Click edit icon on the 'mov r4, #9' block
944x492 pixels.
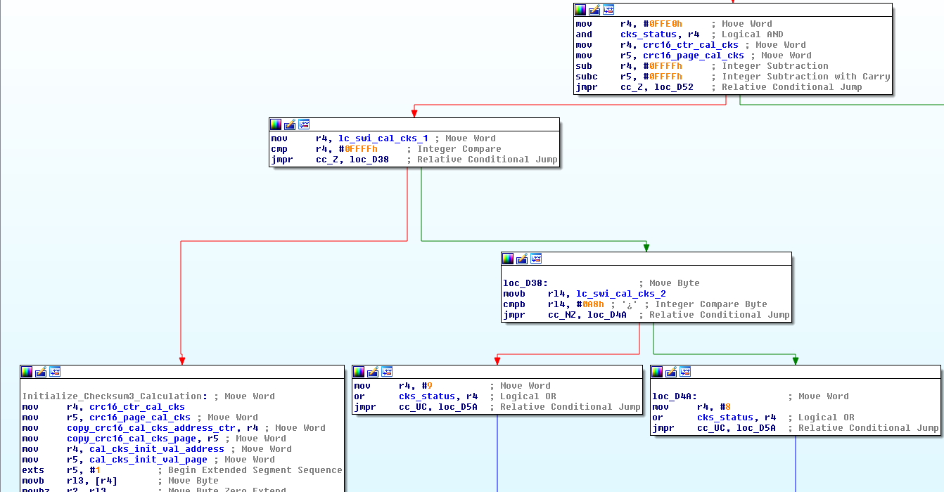click(x=373, y=372)
